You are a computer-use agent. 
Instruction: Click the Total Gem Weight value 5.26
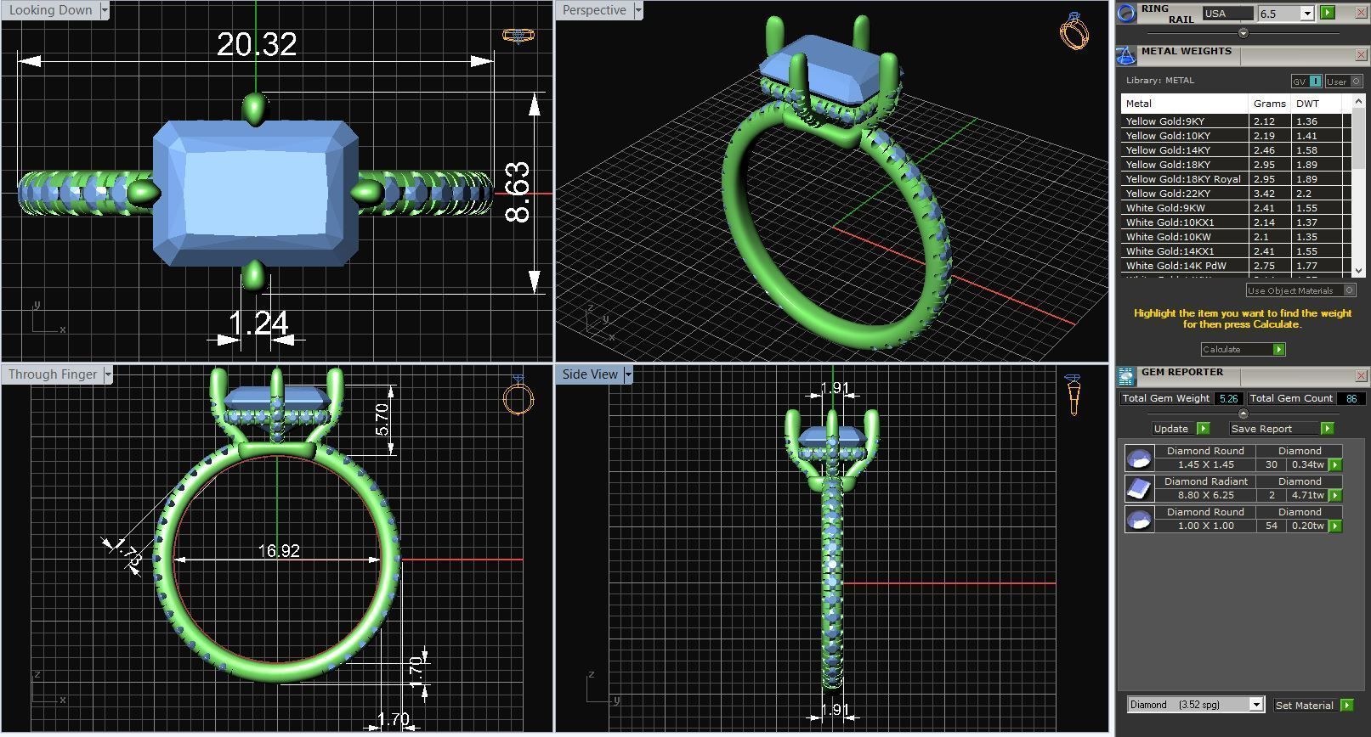pos(1227,398)
